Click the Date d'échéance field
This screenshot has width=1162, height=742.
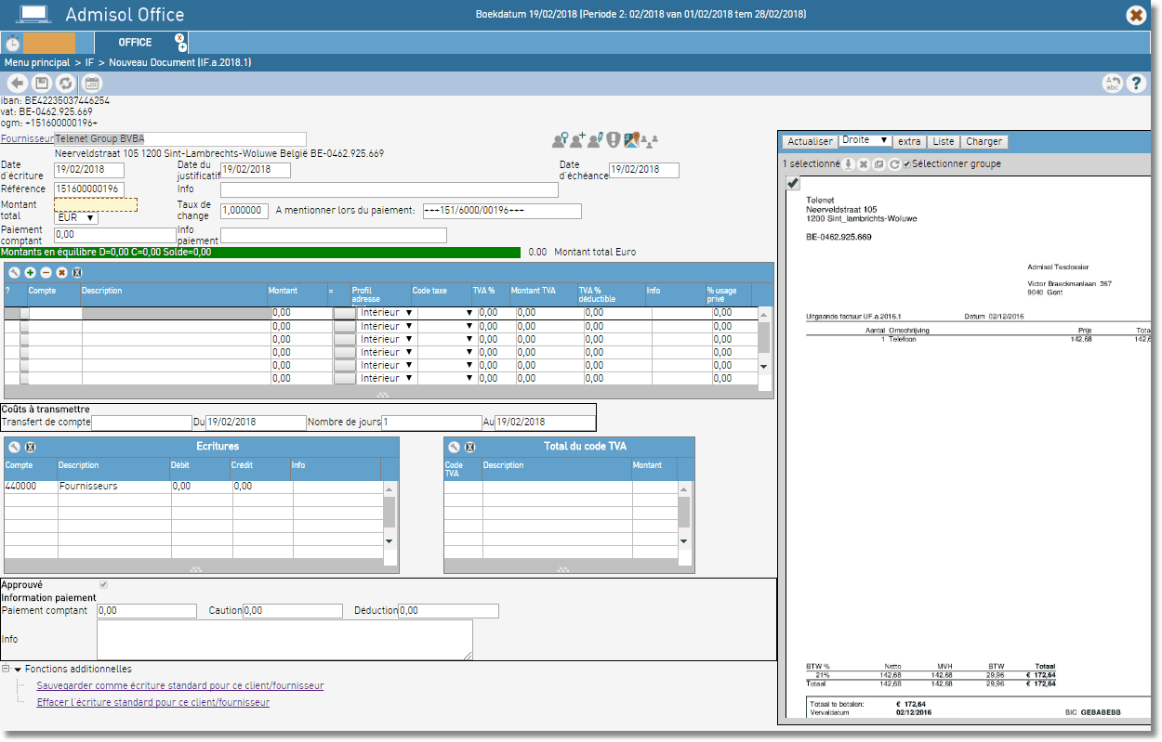click(643, 171)
